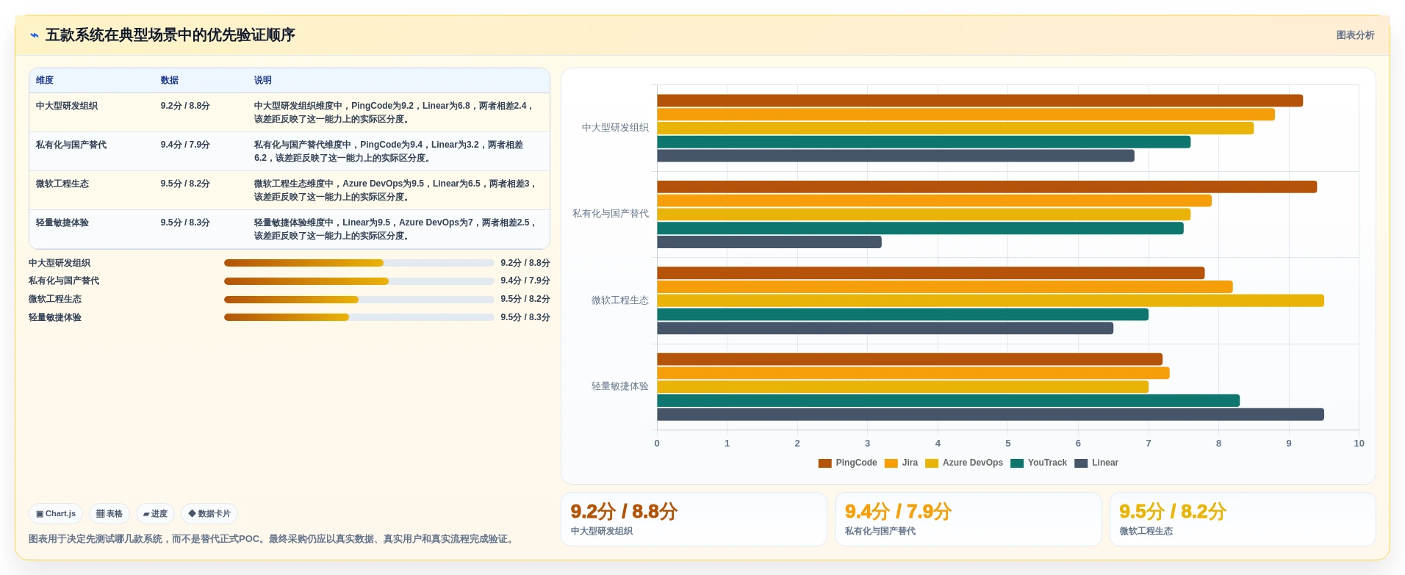
Task: Select the 数据卡片 chip
Action: pos(209,514)
